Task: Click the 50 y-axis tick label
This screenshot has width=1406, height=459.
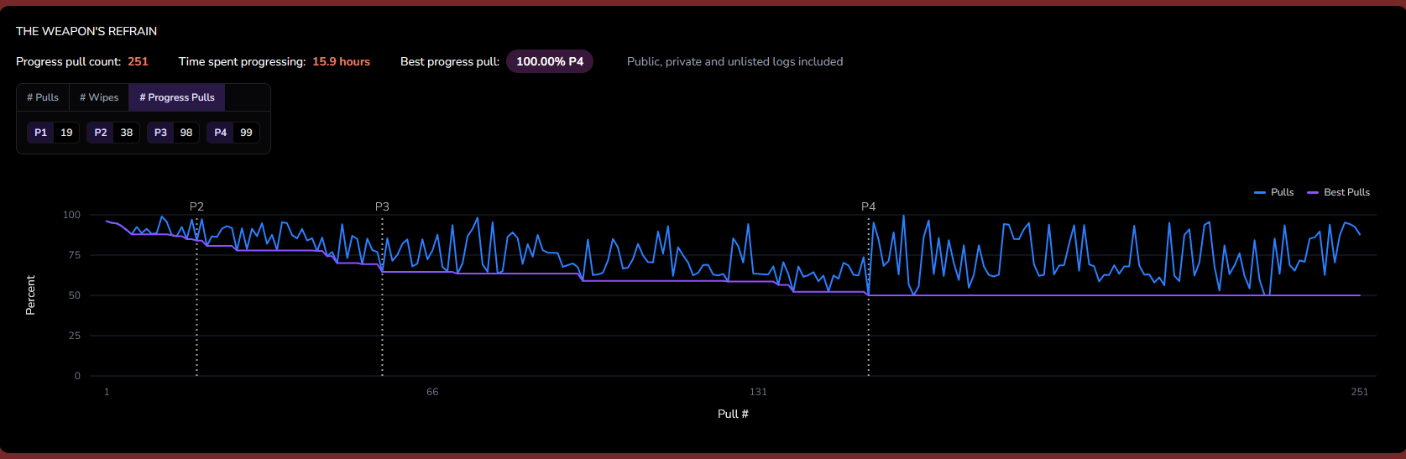Action: click(x=75, y=295)
